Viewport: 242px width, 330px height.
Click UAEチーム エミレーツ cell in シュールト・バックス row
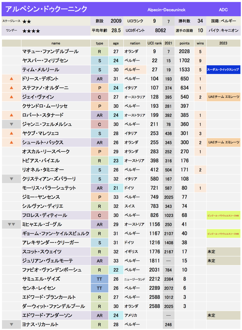(224, 142)
